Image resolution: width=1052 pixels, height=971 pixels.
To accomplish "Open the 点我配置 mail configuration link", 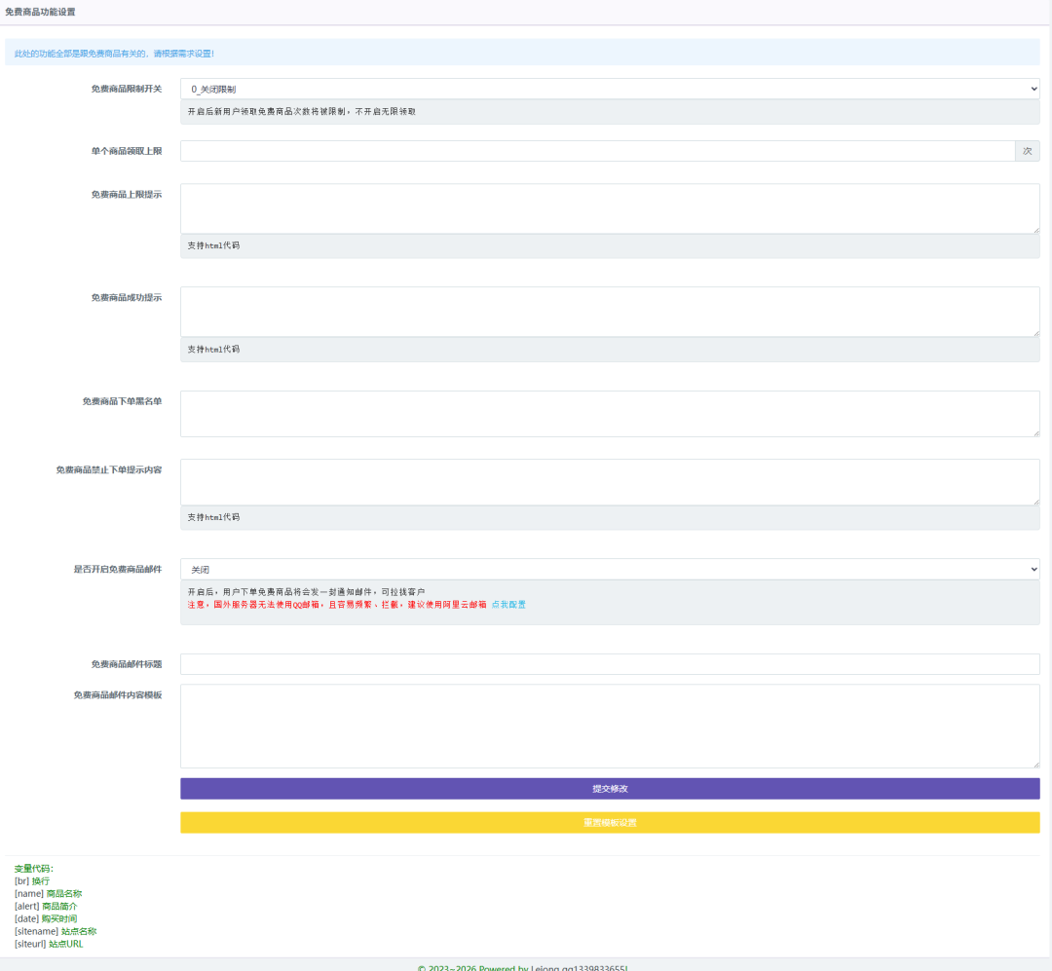I will coord(508,605).
